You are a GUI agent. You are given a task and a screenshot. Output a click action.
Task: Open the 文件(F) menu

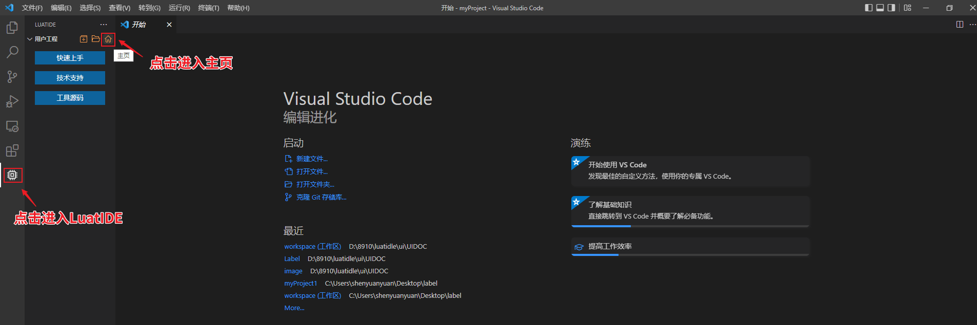coord(32,8)
